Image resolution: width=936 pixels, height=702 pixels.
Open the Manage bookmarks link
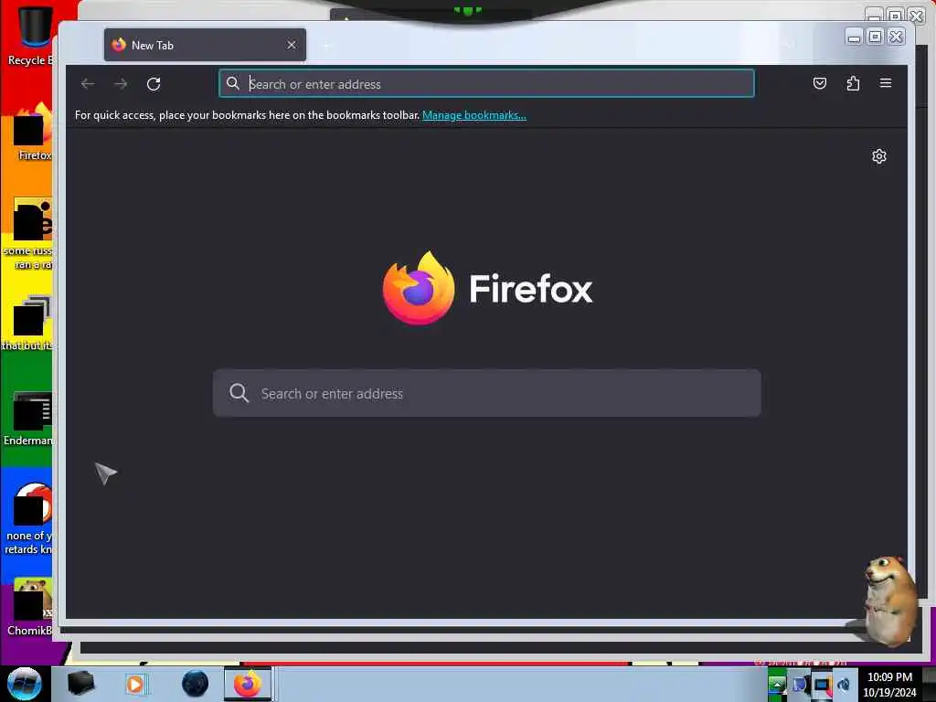click(x=474, y=115)
